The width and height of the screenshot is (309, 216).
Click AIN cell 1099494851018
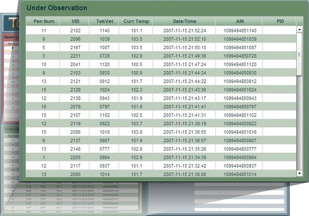click(x=240, y=132)
